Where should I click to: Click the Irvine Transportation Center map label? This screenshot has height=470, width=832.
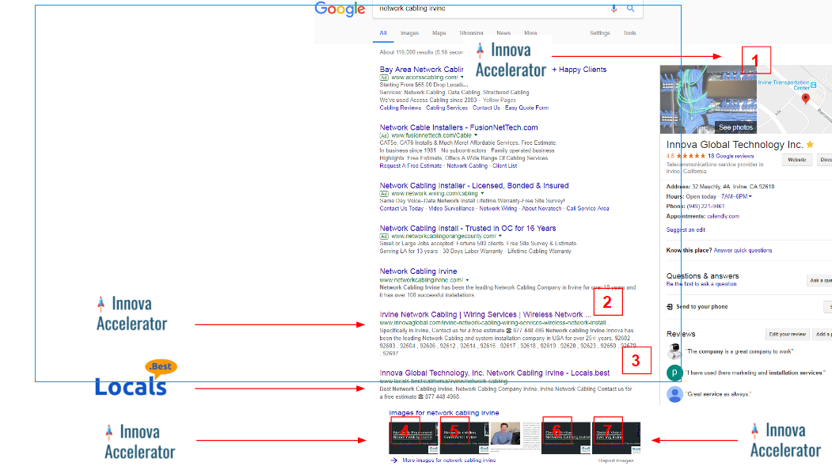coord(784,85)
